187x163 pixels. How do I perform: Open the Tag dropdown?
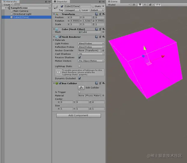pos(72,10)
